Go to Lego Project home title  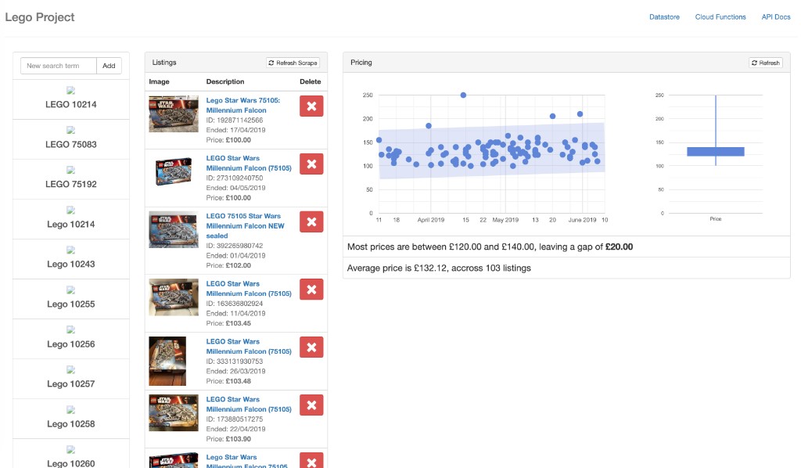click(x=40, y=17)
